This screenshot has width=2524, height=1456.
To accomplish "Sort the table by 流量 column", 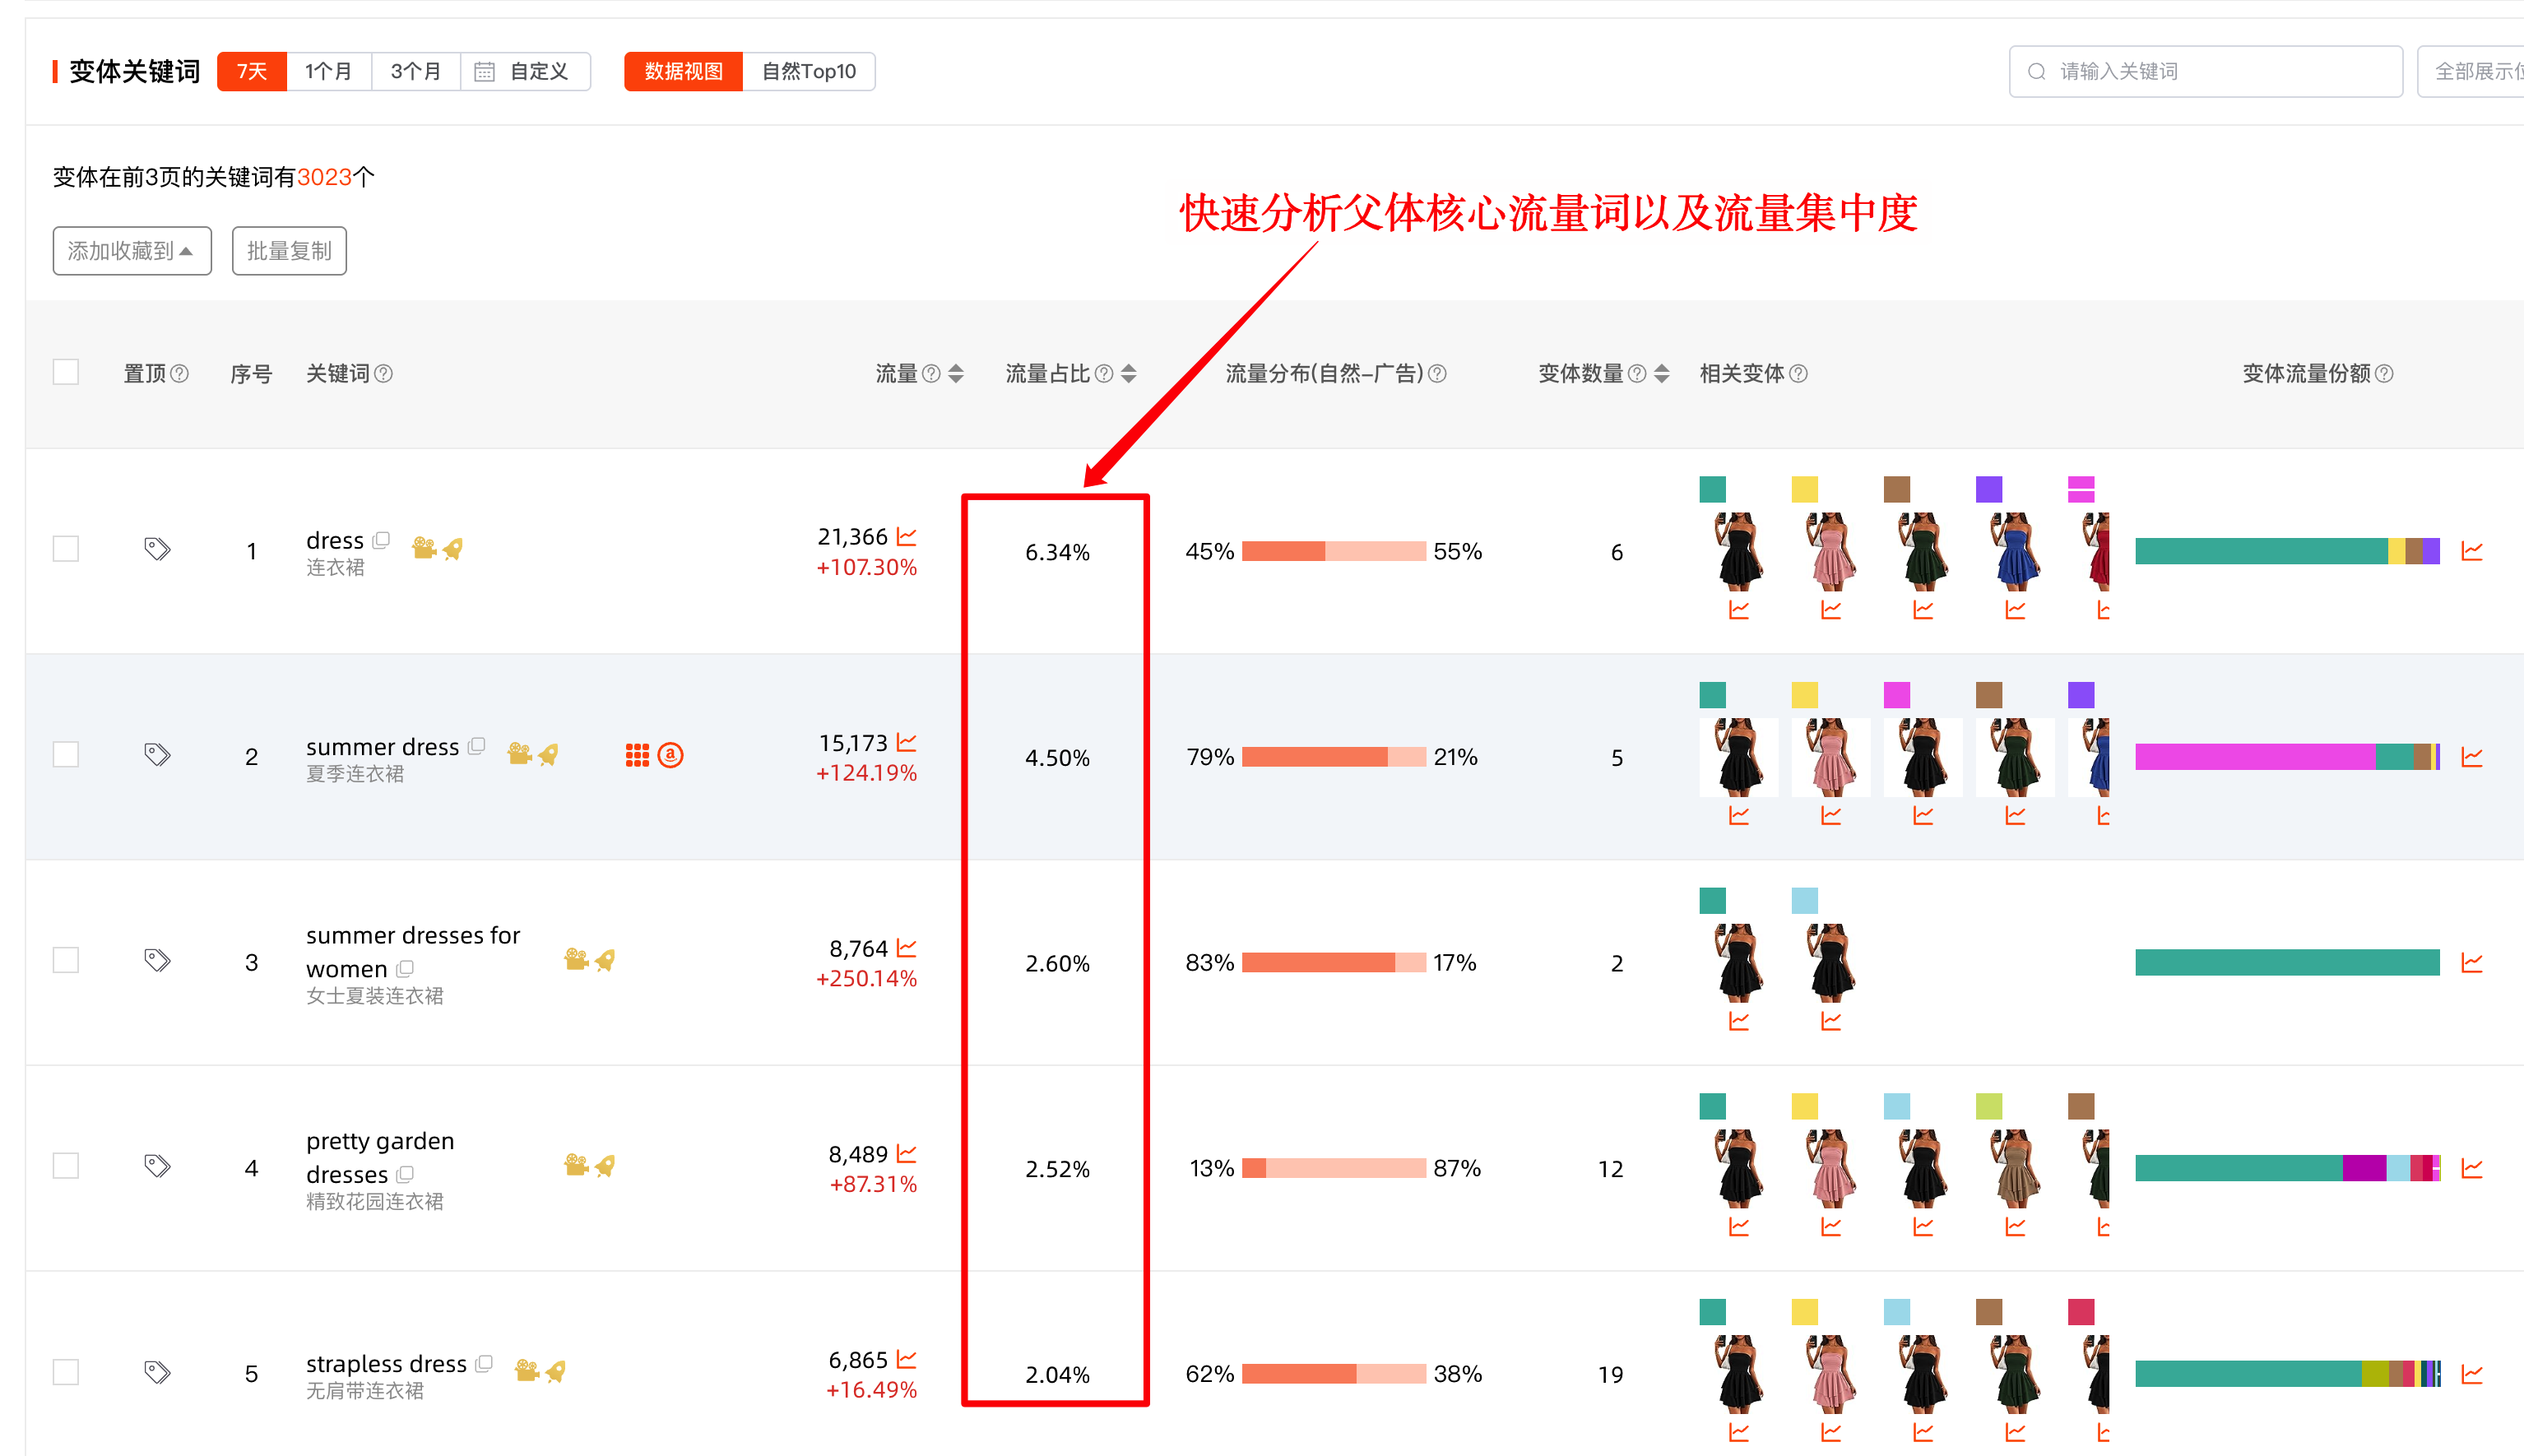I will click(955, 373).
